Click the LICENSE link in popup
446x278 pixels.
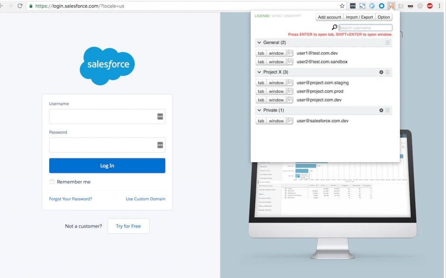tap(262, 16)
